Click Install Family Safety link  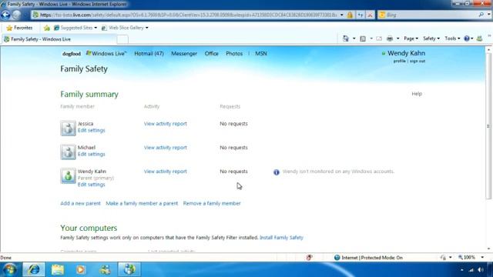tap(281, 238)
